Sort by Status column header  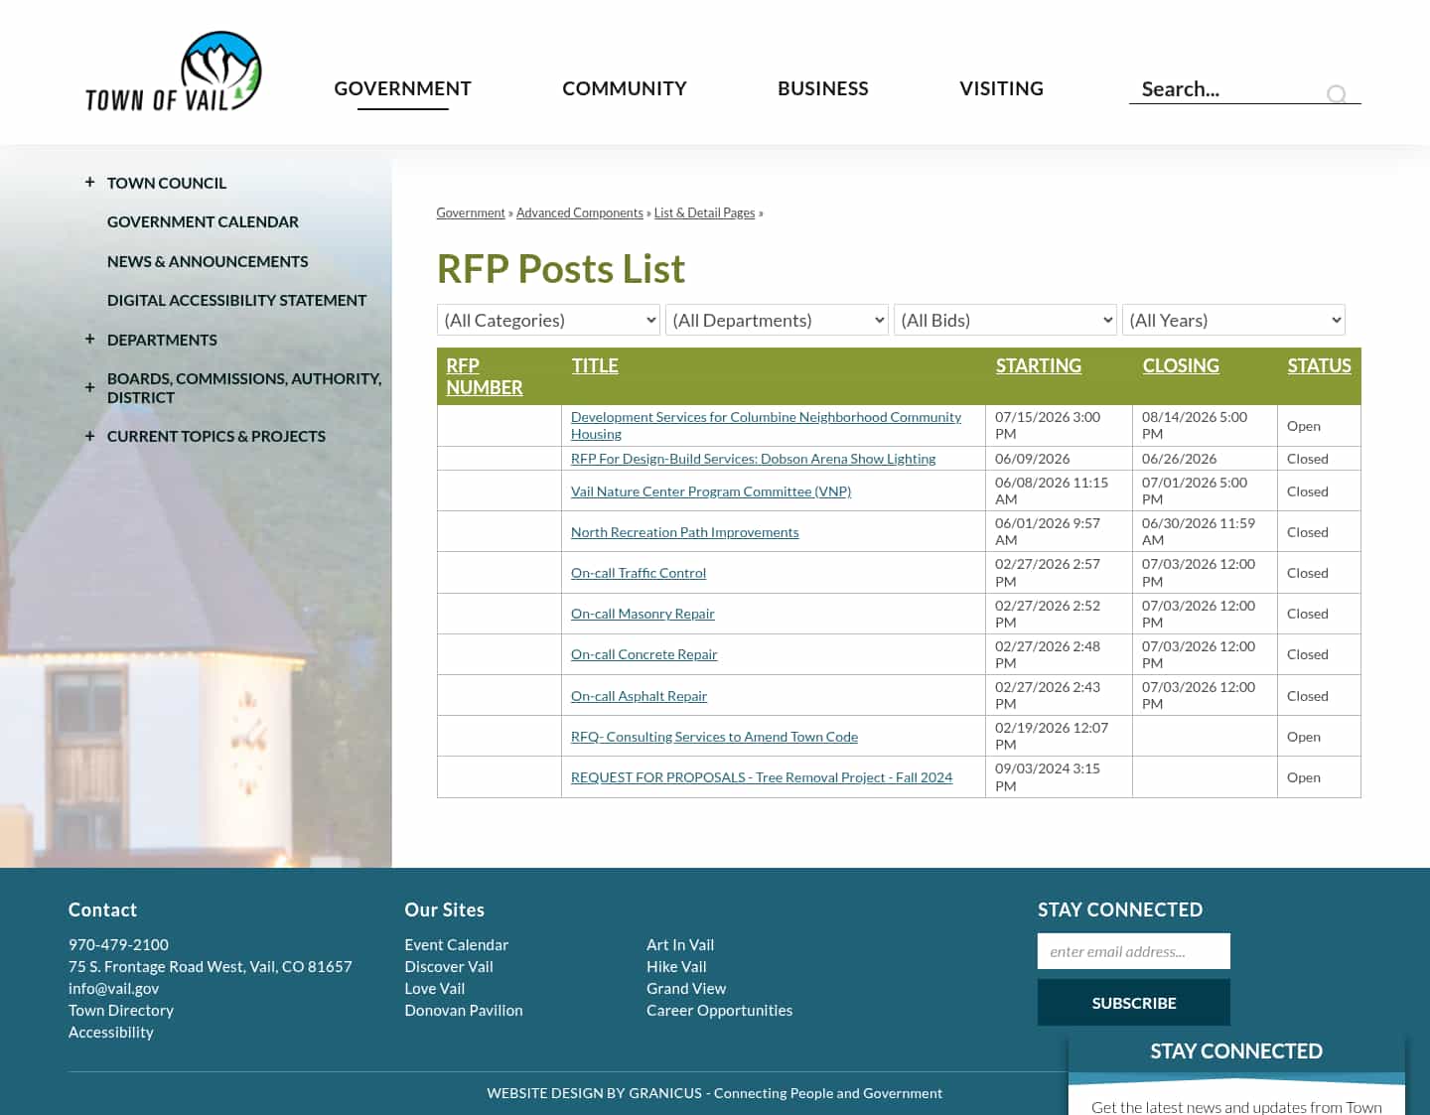click(x=1319, y=365)
